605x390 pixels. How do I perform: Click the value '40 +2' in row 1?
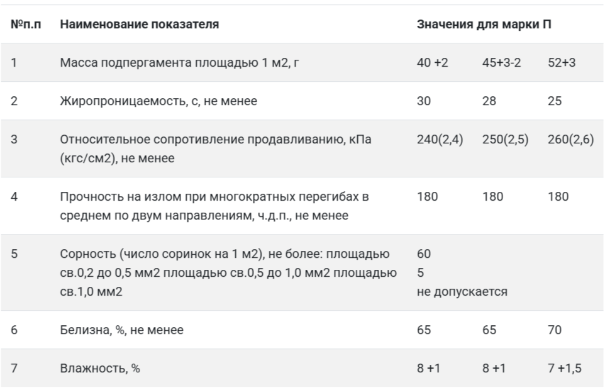point(432,62)
